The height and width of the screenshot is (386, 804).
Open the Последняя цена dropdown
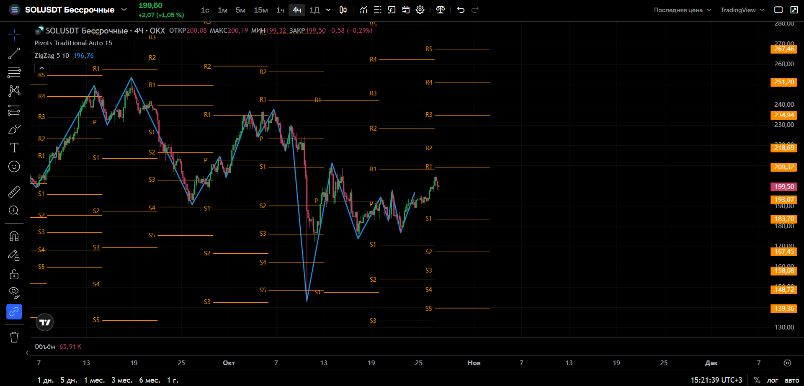pyautogui.click(x=682, y=10)
